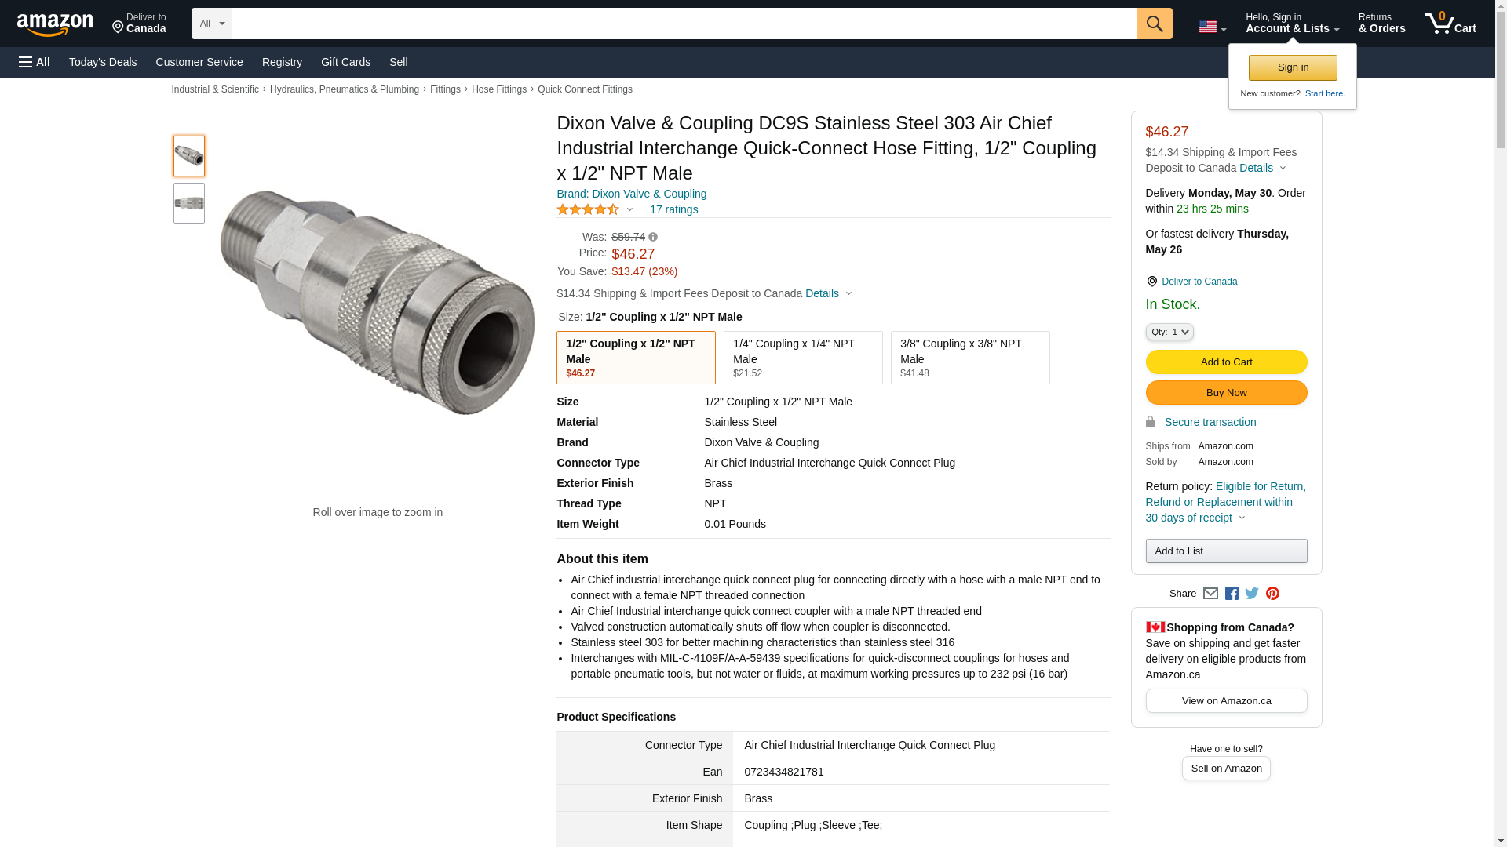Select 1/2" Coupling x 1/2" NPT Male size

(x=636, y=358)
